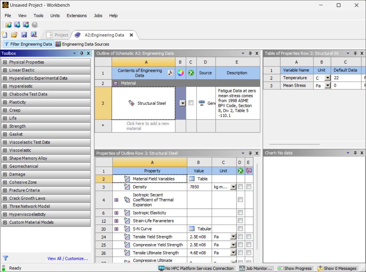Click the second globe save icon in top toolbar
This screenshot has width=366, height=272.
(17, 25)
